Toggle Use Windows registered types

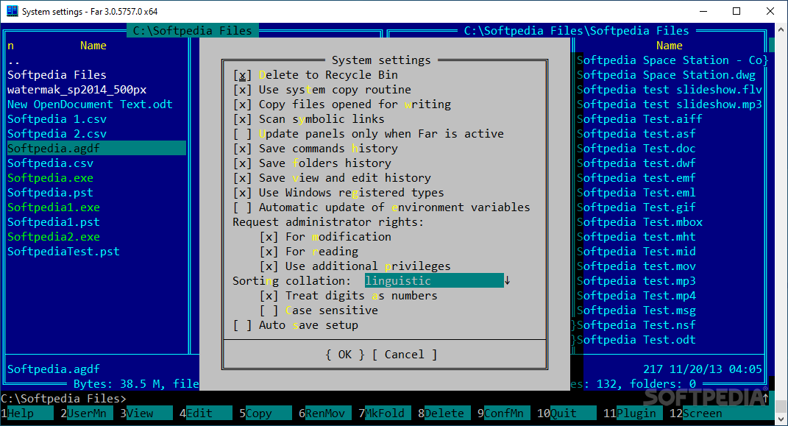tap(242, 193)
